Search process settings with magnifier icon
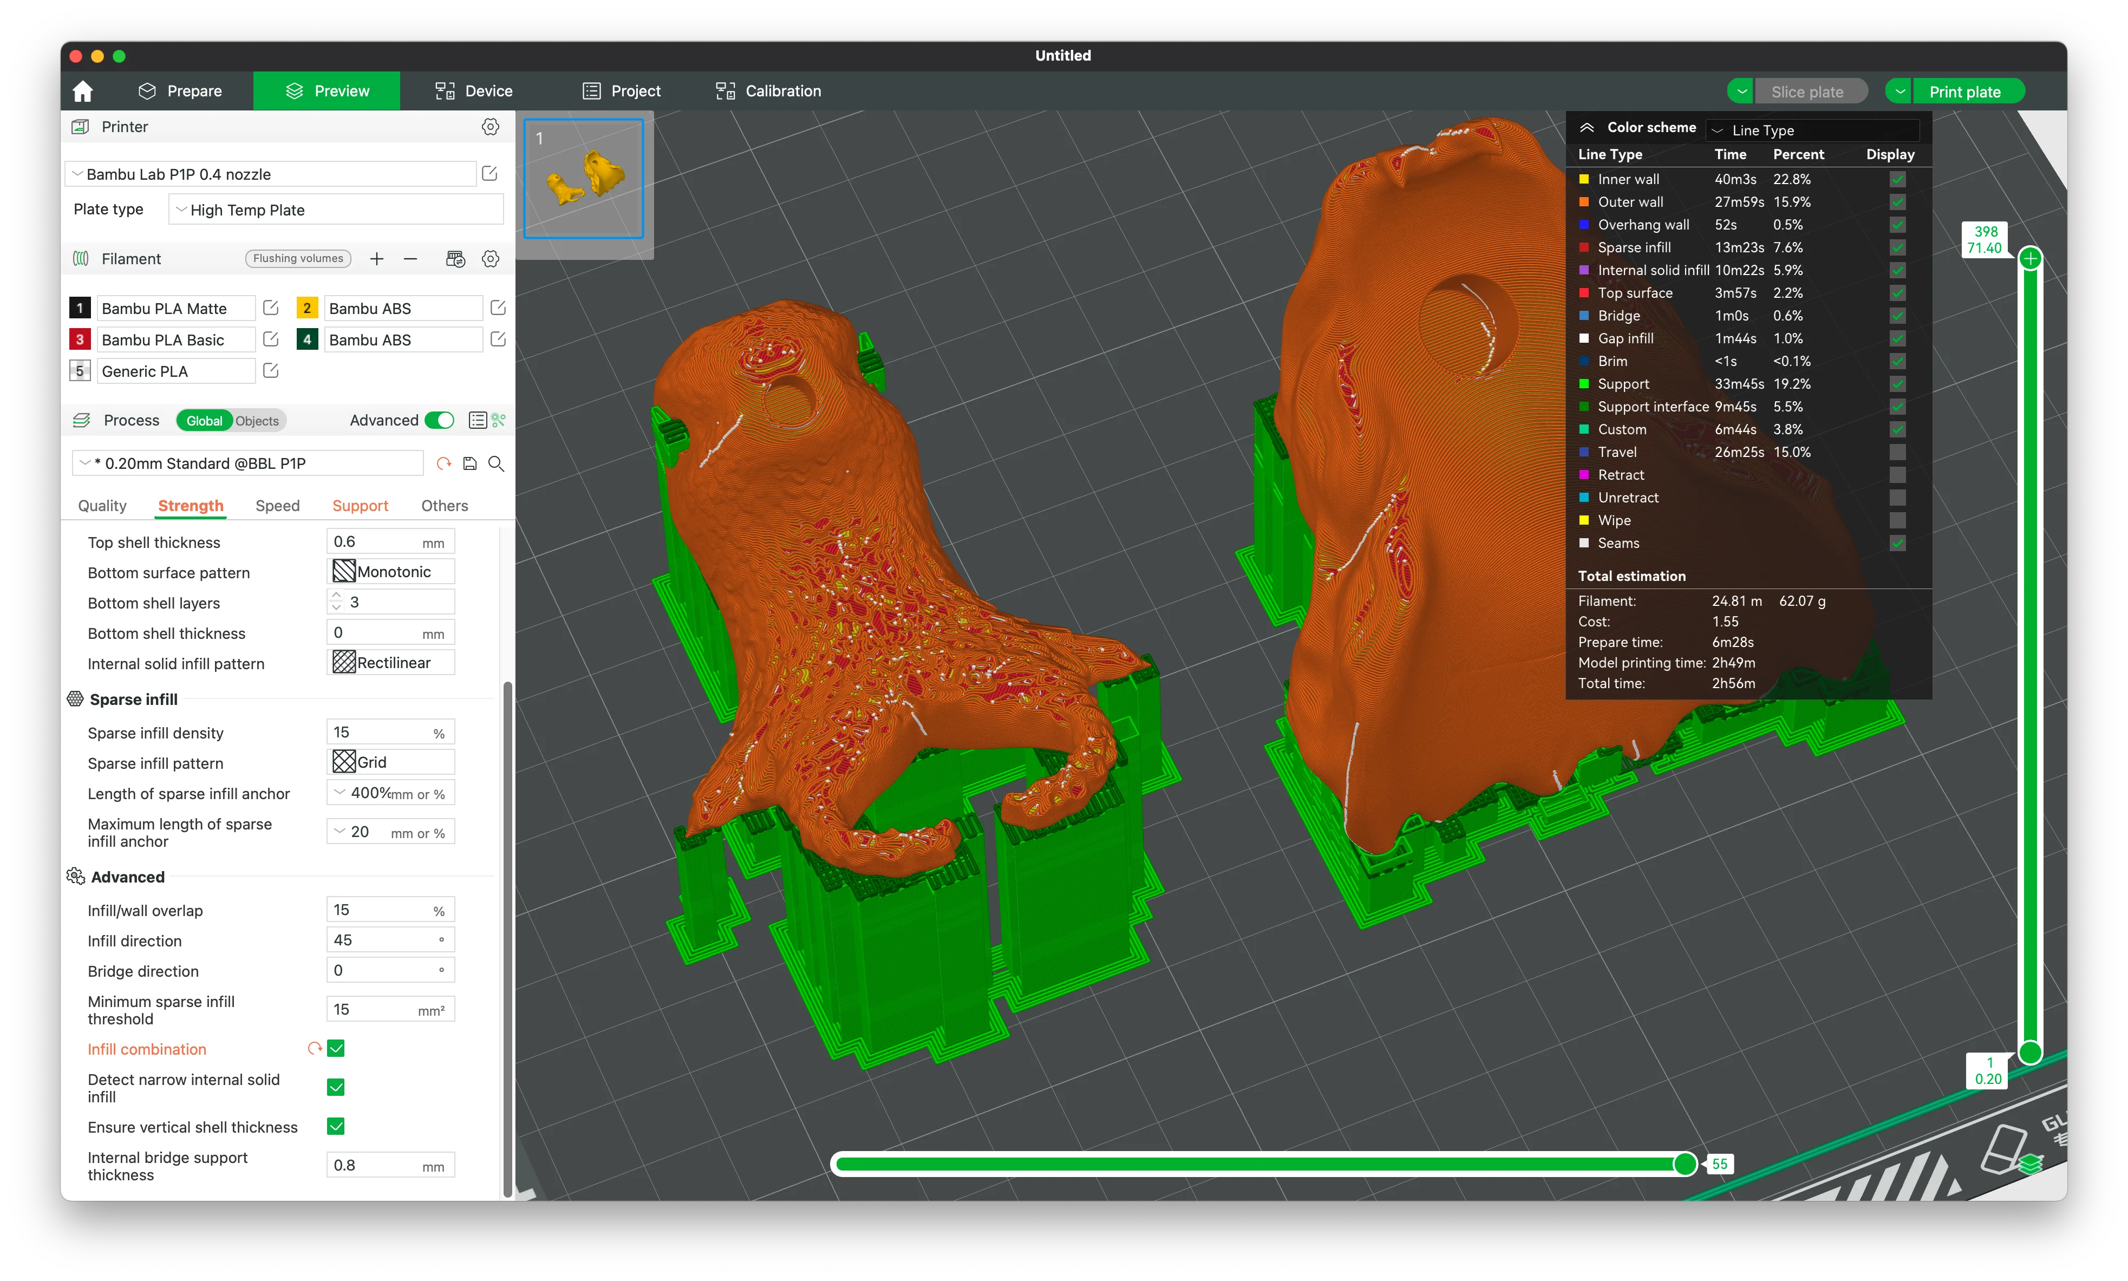The width and height of the screenshot is (2128, 1281). 497,463
